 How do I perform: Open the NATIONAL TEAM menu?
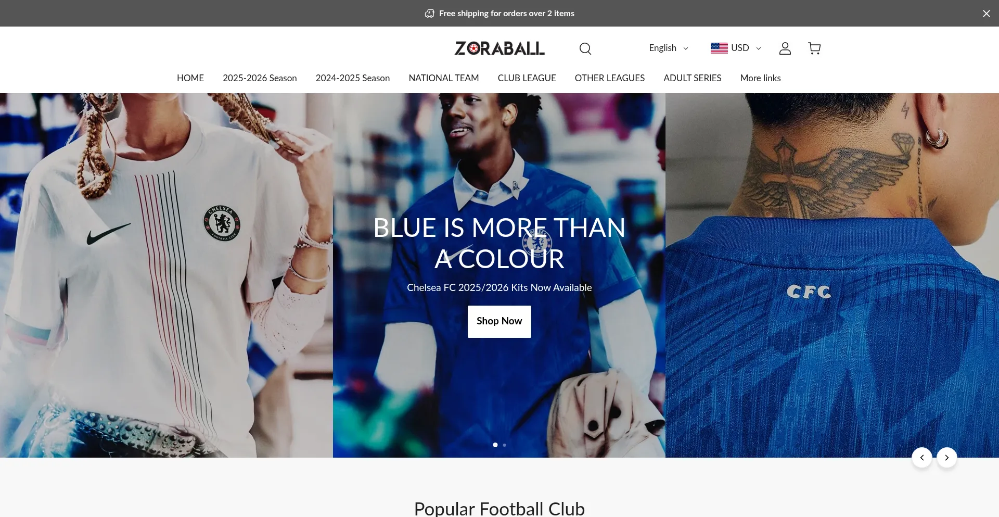pyautogui.click(x=443, y=78)
